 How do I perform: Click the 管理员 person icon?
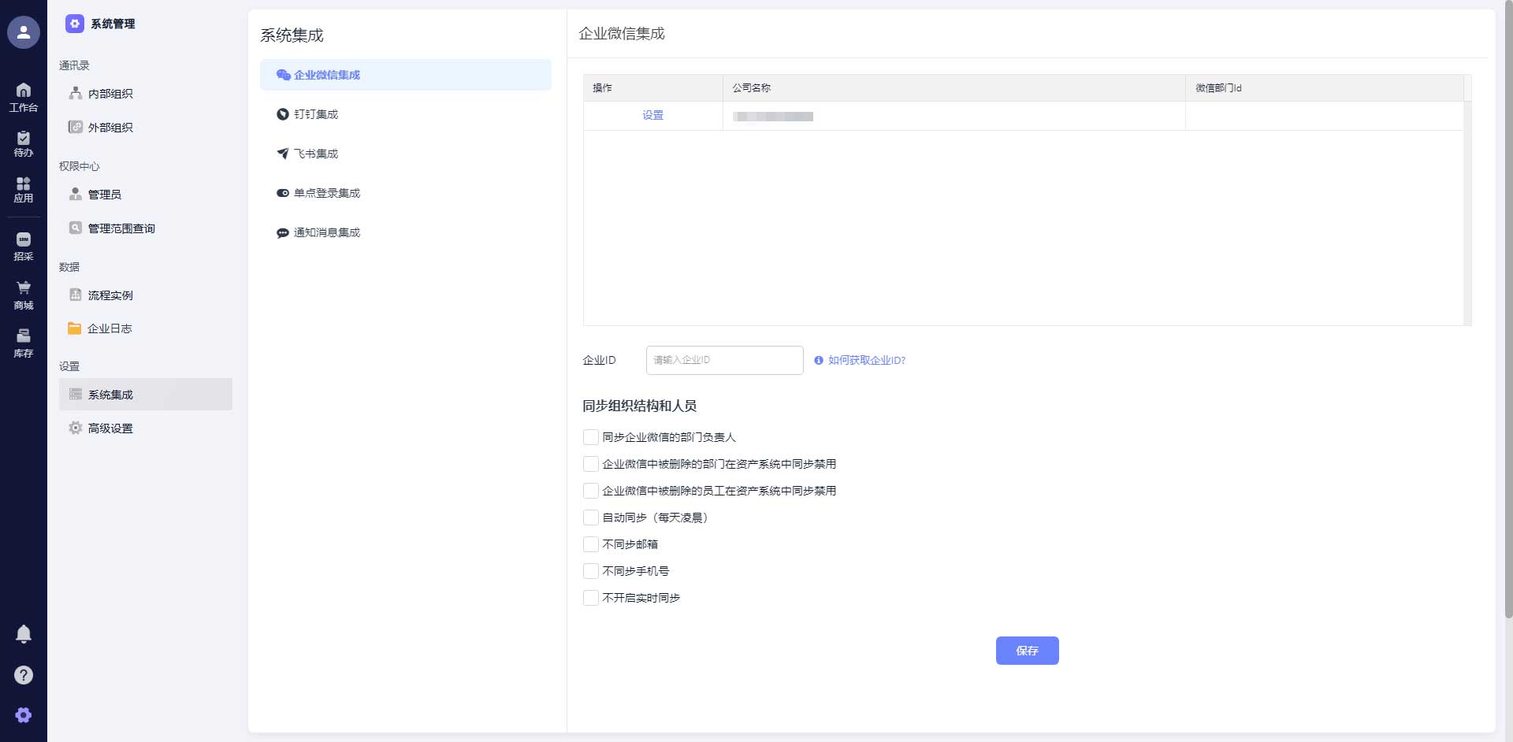pos(76,194)
